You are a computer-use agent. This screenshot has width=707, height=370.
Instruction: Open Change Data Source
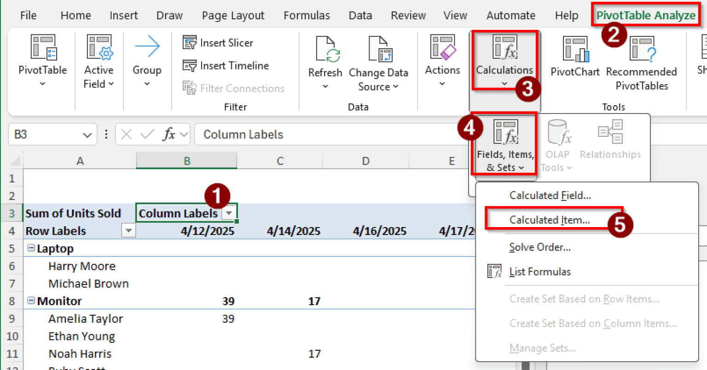click(x=378, y=50)
